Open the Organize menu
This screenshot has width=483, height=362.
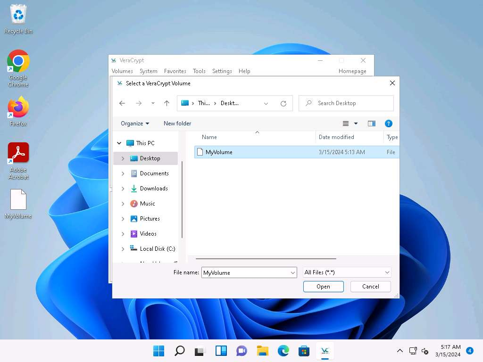[134, 123]
